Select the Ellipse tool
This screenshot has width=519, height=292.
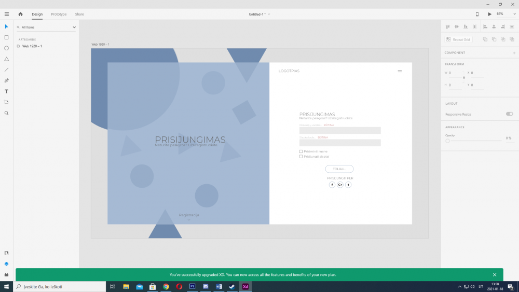(6, 48)
